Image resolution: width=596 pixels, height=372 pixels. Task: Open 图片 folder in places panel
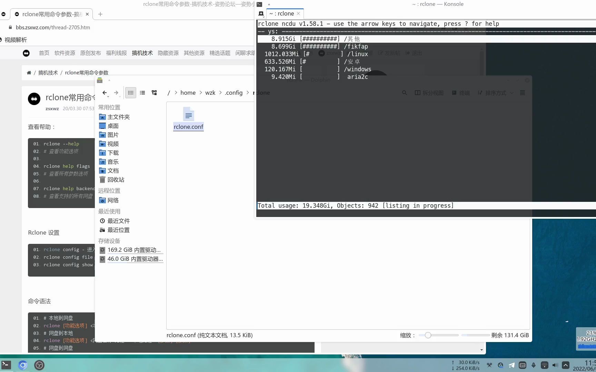pyautogui.click(x=109, y=135)
